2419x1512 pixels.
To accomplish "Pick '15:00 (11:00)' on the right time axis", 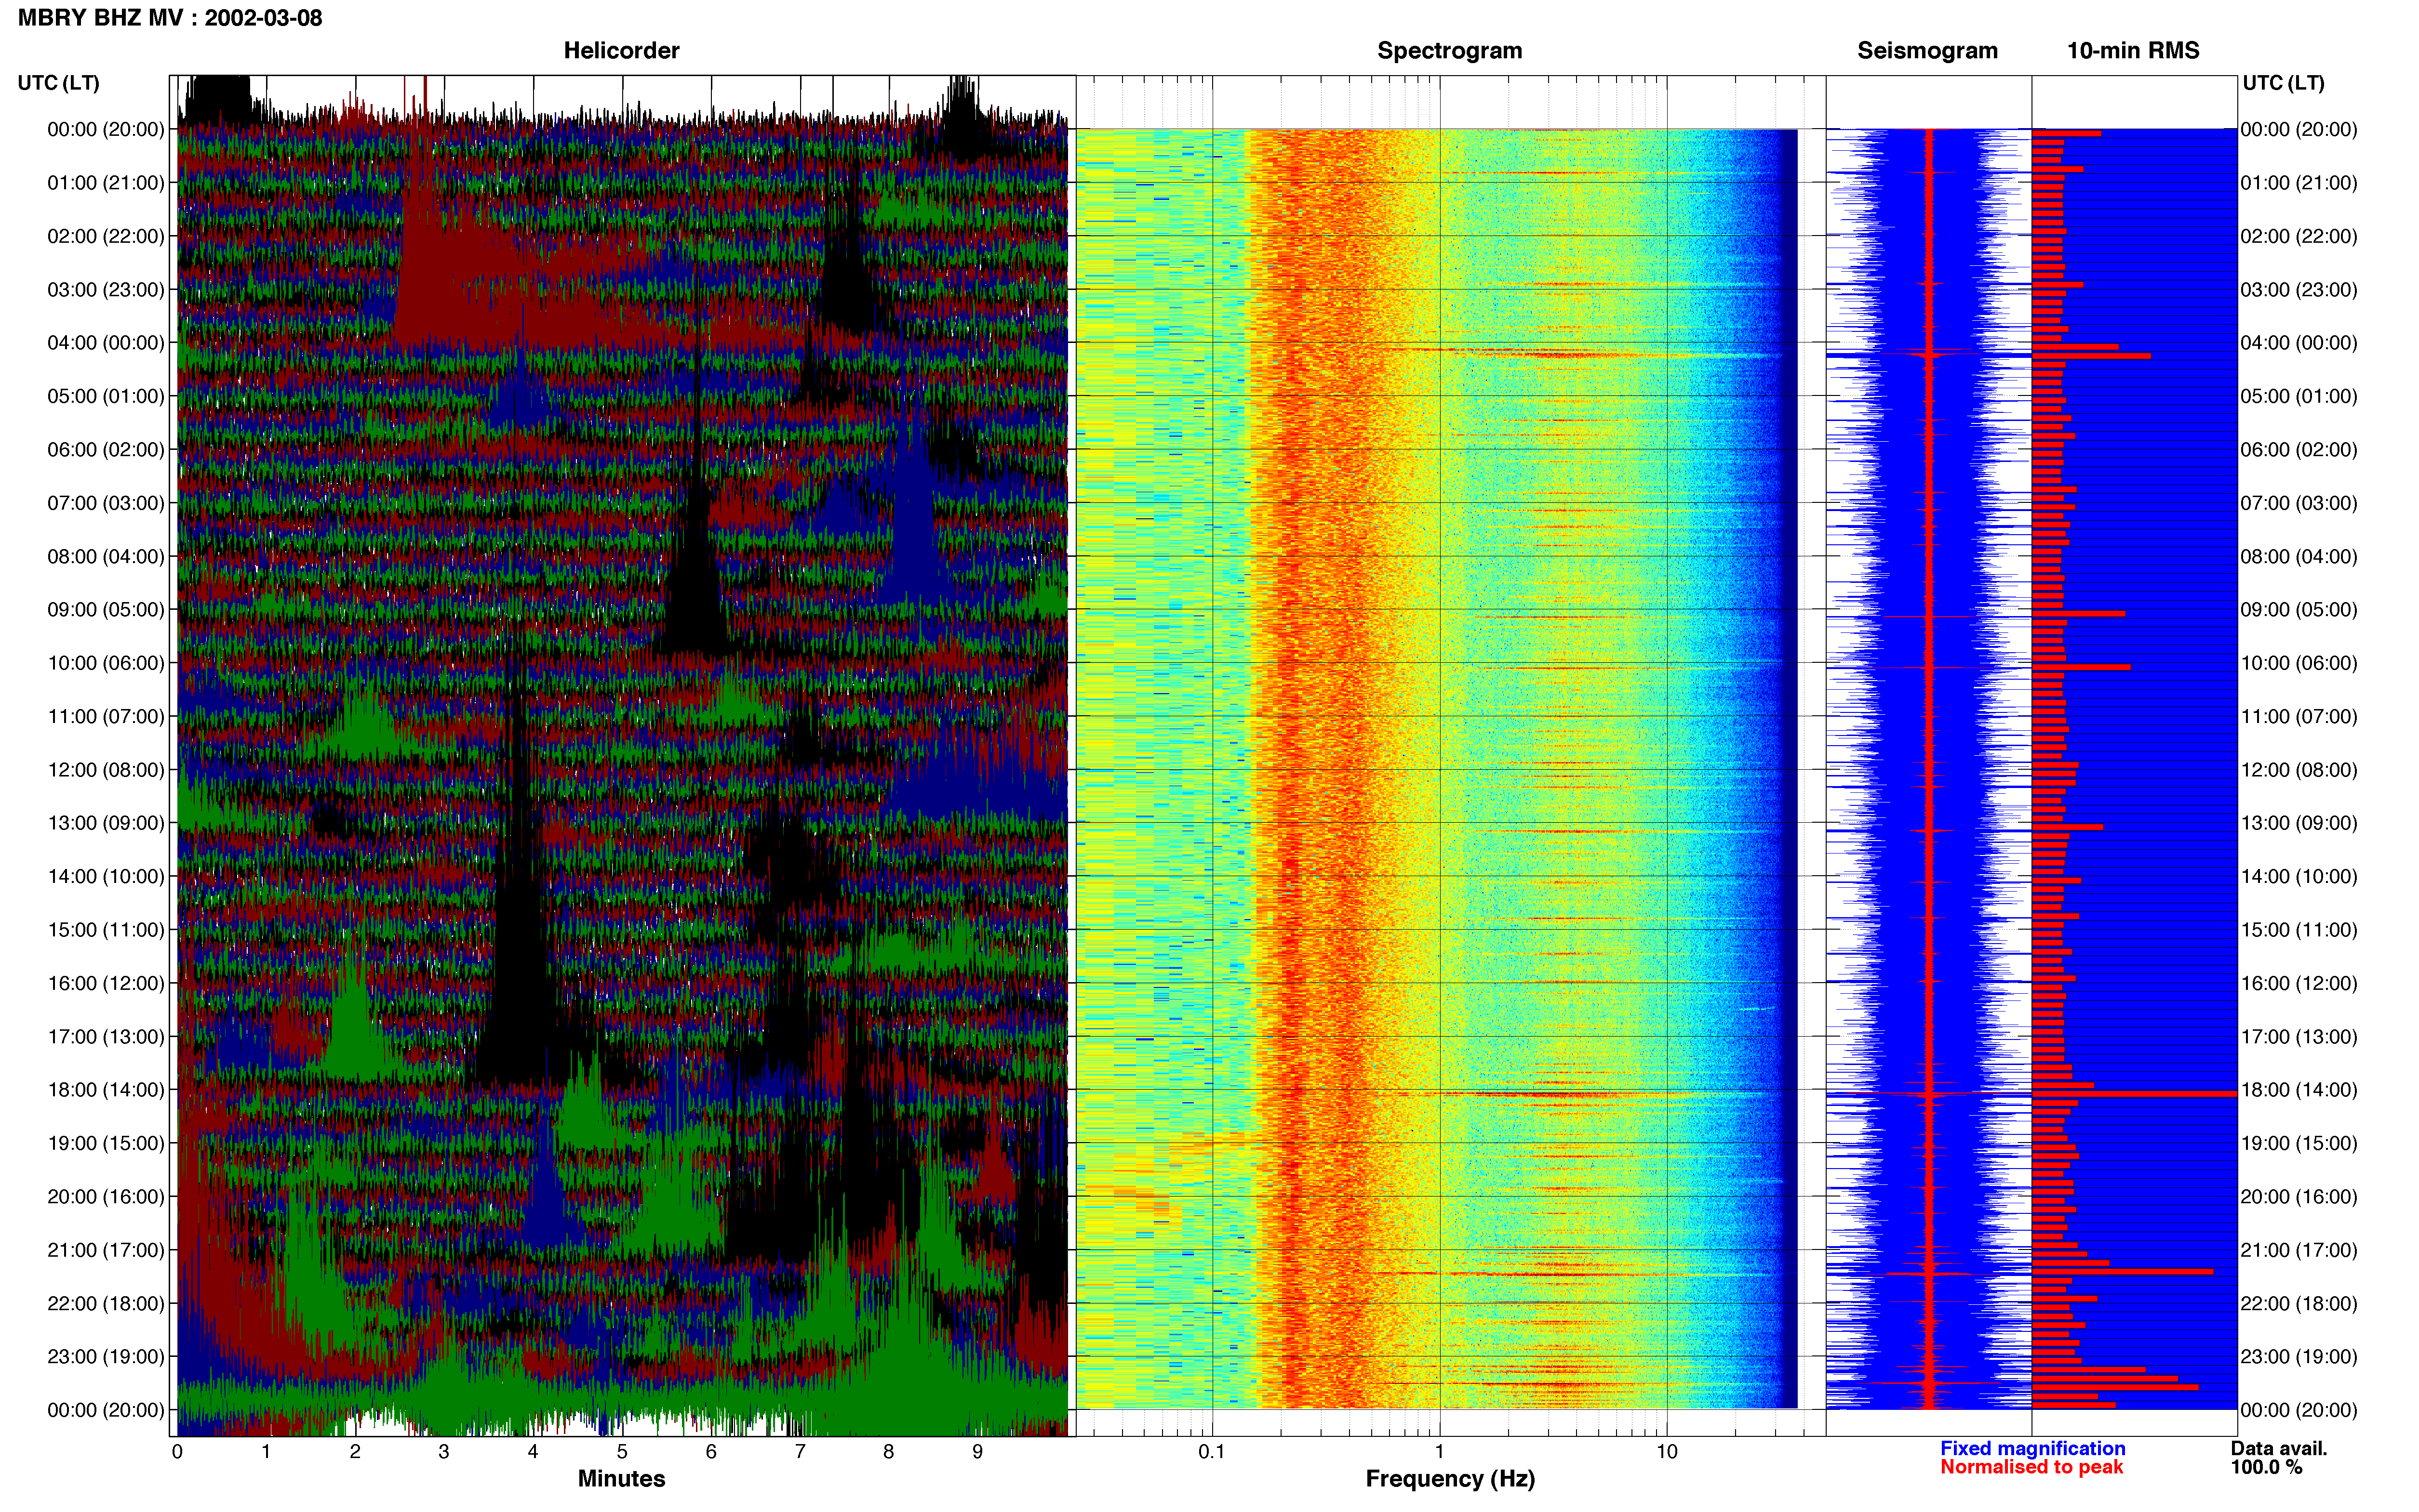I will (2299, 930).
